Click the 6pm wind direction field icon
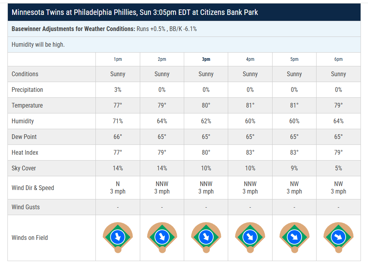This screenshot has height=265, width=368. click(338, 237)
